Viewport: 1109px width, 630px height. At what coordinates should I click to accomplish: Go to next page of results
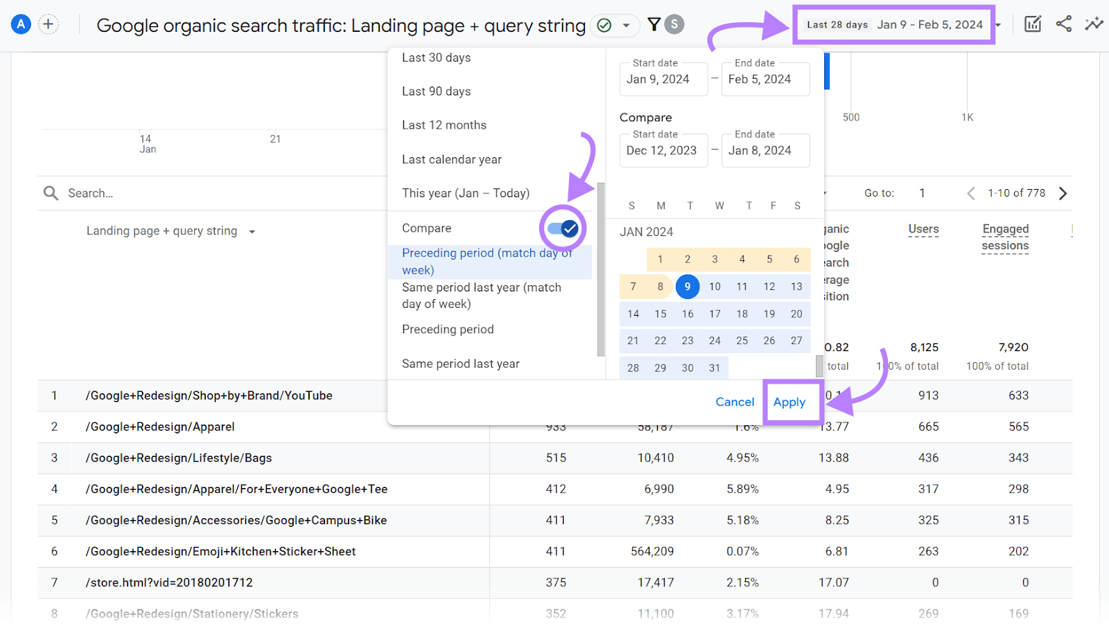click(1063, 193)
